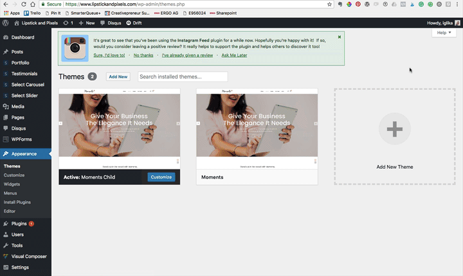Open the Moments theme screenshot
The height and width of the screenshot is (276, 463).
click(257, 129)
